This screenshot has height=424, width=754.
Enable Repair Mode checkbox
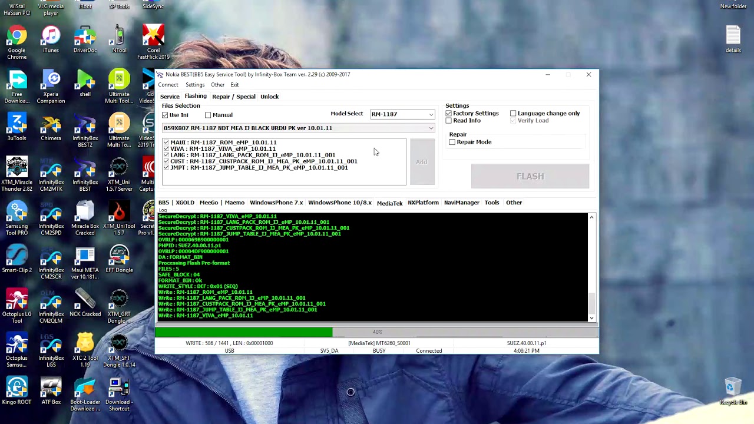[x=452, y=142]
